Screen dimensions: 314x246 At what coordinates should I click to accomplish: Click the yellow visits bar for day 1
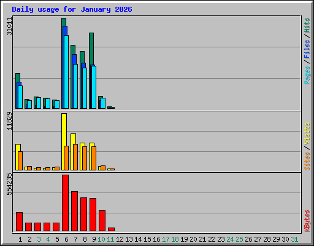pyautogui.click(x=17, y=157)
